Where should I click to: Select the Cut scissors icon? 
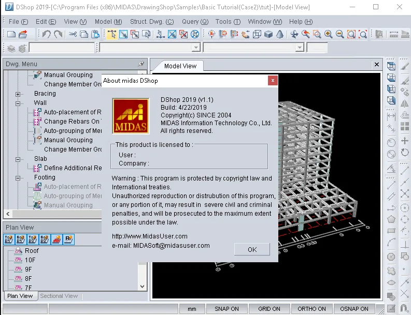[x=73, y=34]
